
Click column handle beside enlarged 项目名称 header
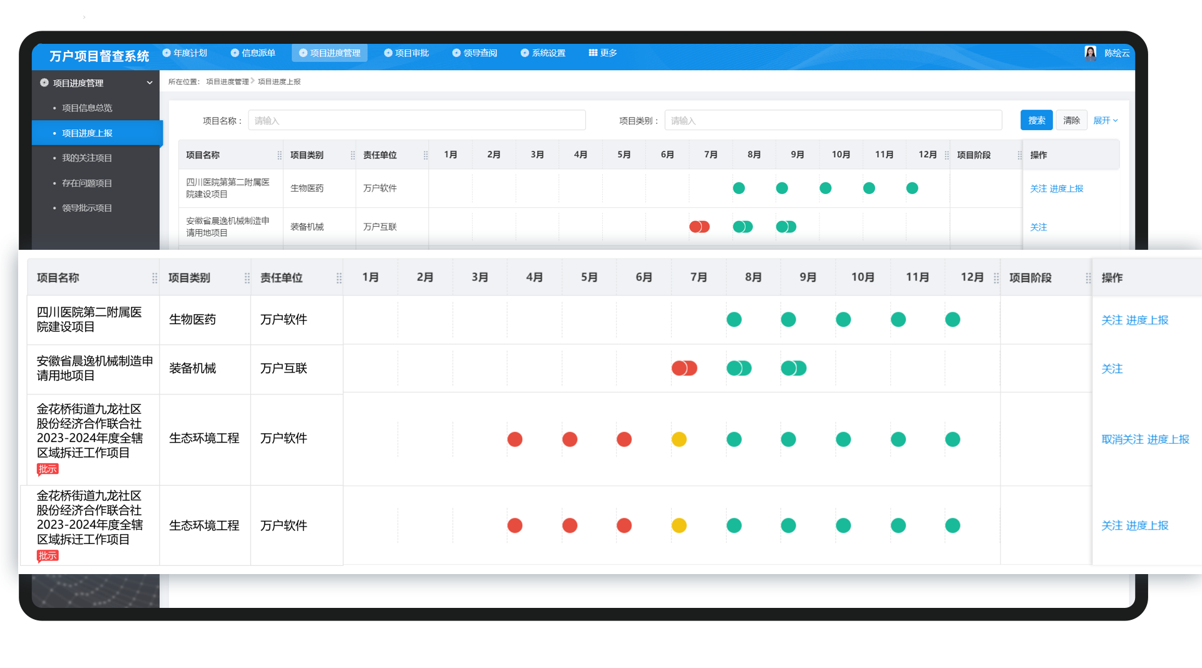coord(155,278)
